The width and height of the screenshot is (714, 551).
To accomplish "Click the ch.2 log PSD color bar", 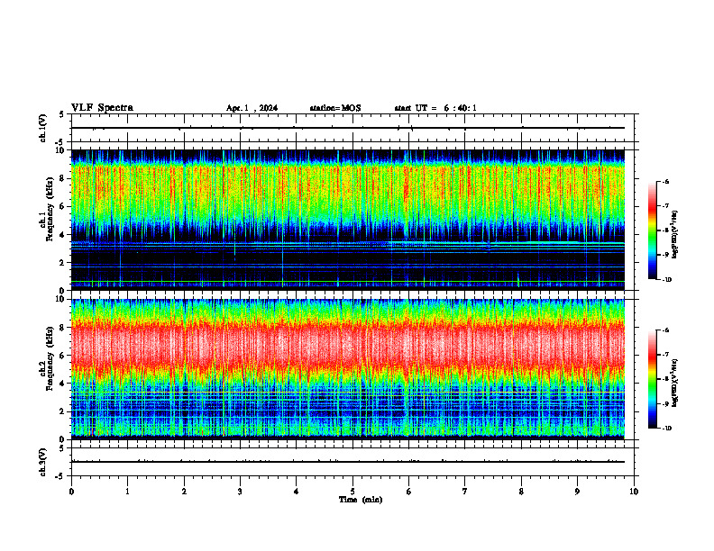I will point(653,379).
